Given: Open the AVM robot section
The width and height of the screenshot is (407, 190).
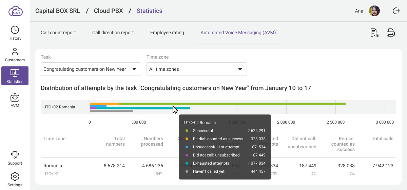Looking at the screenshot, I should point(15,100).
